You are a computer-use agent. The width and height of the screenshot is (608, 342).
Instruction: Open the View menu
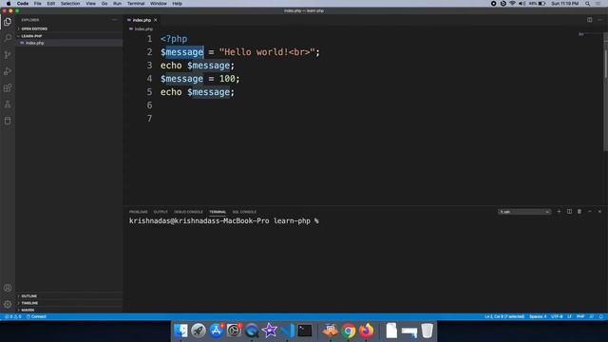pyautogui.click(x=91, y=4)
